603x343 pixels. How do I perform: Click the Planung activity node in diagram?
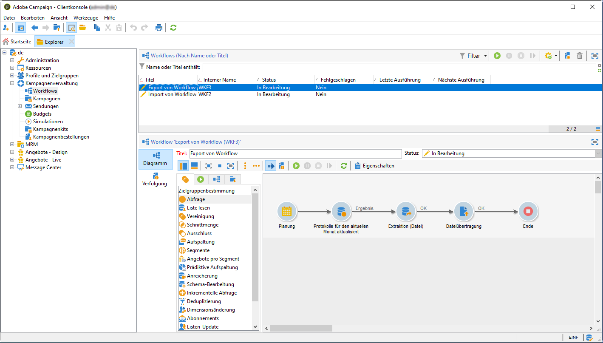click(287, 211)
